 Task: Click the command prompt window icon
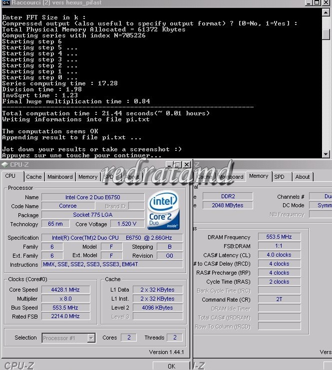pyautogui.click(x=6, y=2)
